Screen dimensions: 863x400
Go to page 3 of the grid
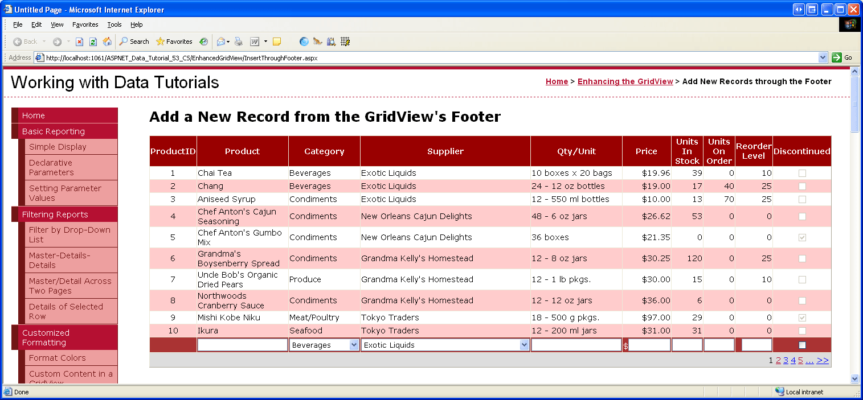(x=786, y=360)
